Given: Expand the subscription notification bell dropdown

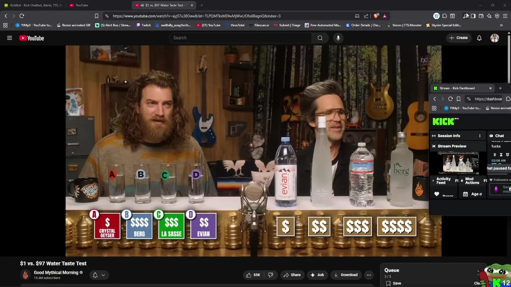Looking at the screenshot, I should [99, 275].
